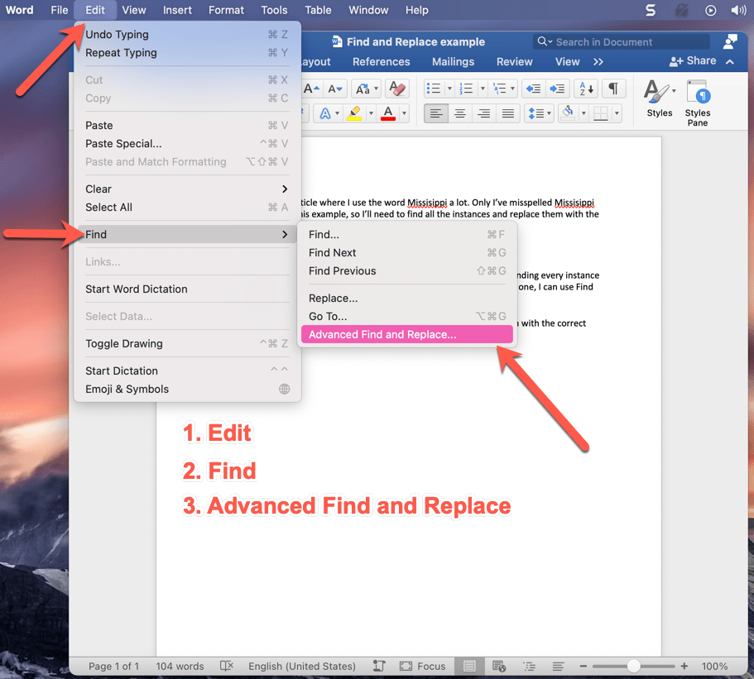Click the user account icon
This screenshot has width=754, height=679.
tap(730, 41)
